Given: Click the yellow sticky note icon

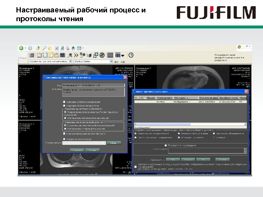Looking at the screenshot, I should 51,55.
